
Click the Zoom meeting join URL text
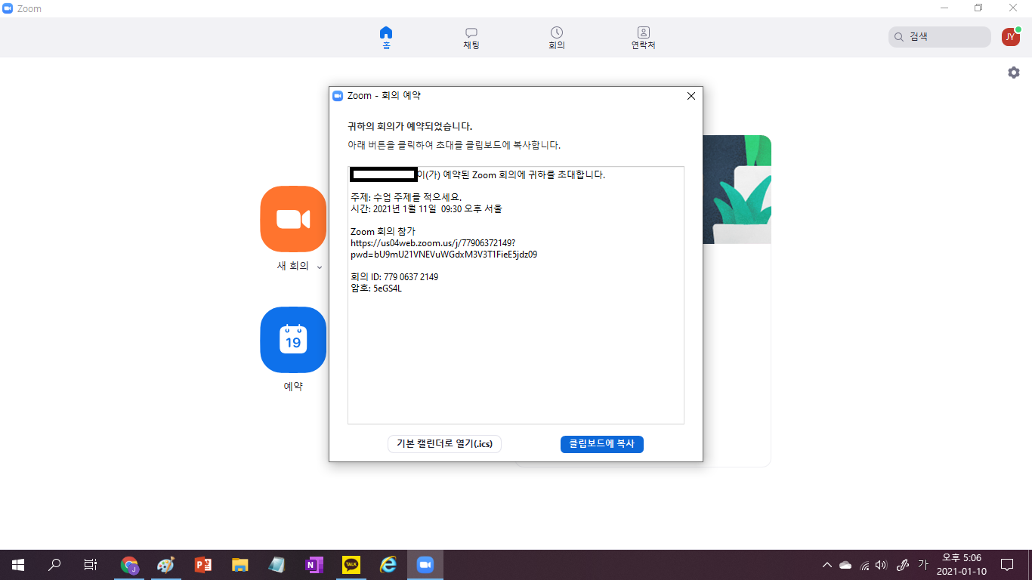coord(444,248)
